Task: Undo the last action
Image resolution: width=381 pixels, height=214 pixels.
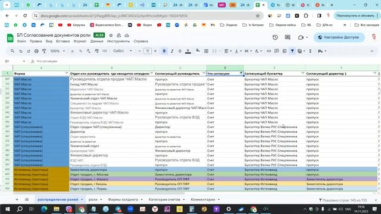Action: coord(21,51)
